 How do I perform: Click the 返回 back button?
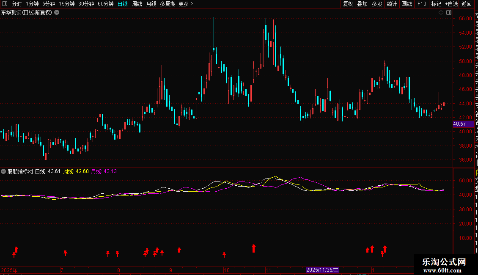(x=467, y=4)
